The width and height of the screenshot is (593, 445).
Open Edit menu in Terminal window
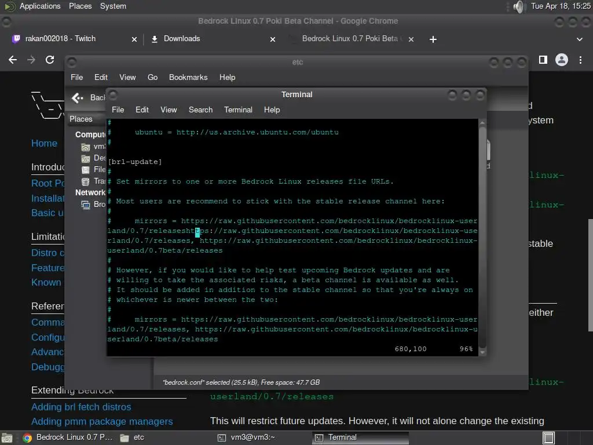coord(142,110)
